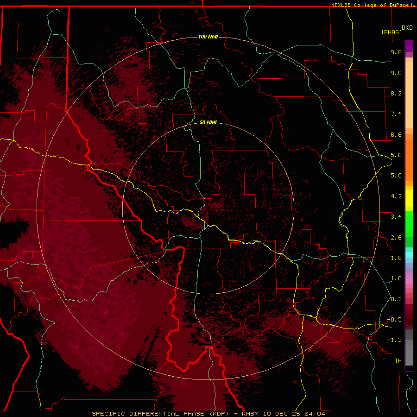Click the 50 NMI range ring label
Screen dimensions: 417x417
(x=208, y=122)
